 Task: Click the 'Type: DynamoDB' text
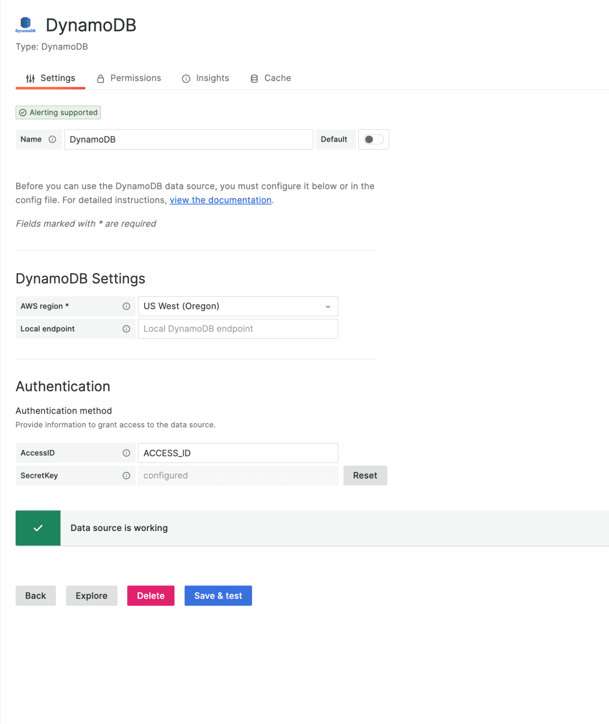(x=52, y=47)
